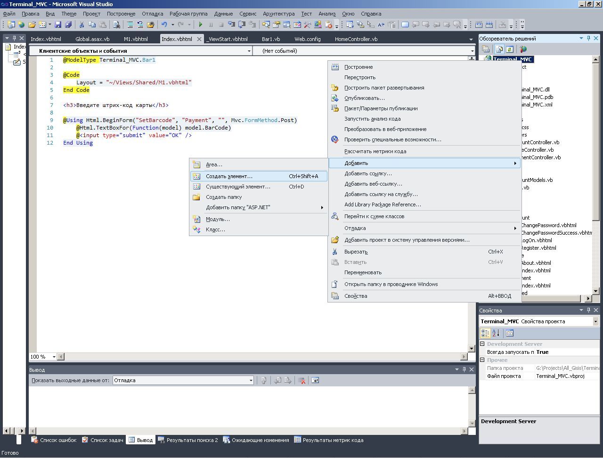The width and height of the screenshot is (603, 458).
Task: Click the Опубликовать publish icon in context menu
Action: point(335,98)
